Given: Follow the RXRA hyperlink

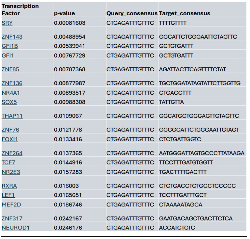Looking at the screenshot, I should pos(9,186).
